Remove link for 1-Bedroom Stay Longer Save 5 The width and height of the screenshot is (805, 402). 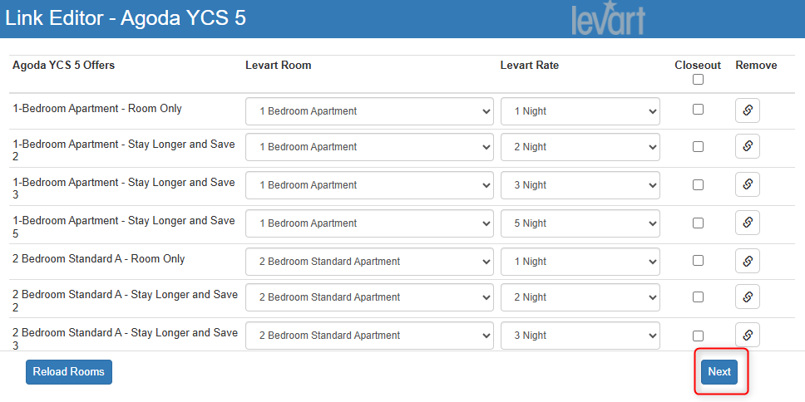(747, 223)
